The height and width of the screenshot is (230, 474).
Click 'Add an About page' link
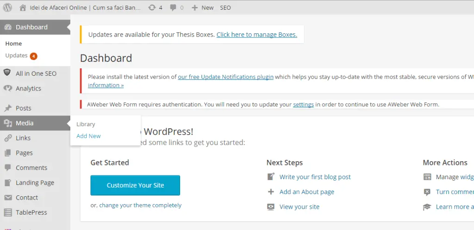[307, 192]
